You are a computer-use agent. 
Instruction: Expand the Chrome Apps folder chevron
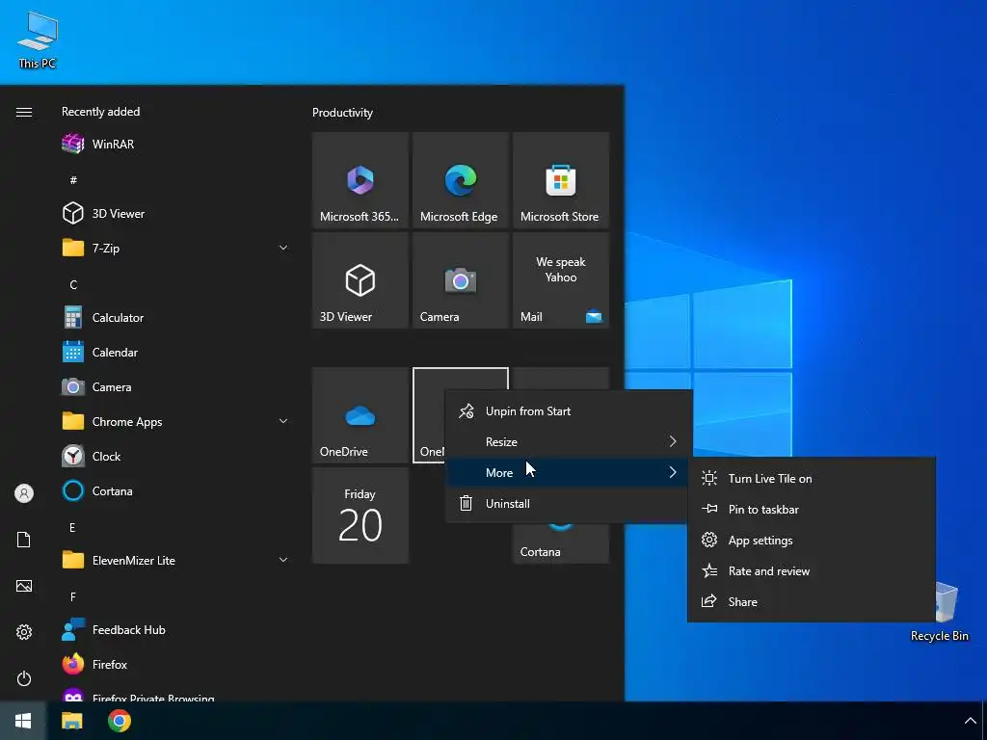pos(283,421)
